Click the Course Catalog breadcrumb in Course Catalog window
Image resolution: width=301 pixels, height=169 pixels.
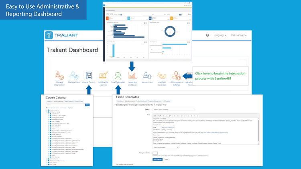79,101
